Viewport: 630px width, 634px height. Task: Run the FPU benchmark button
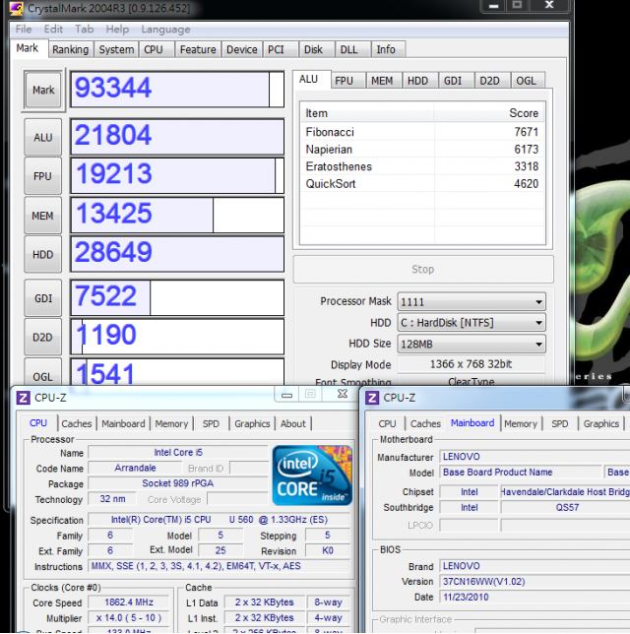[x=43, y=176]
